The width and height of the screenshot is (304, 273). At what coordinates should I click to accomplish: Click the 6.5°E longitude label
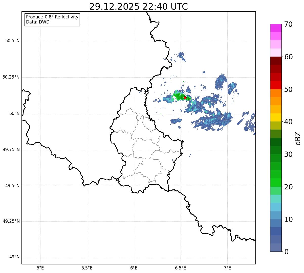point(181,268)
